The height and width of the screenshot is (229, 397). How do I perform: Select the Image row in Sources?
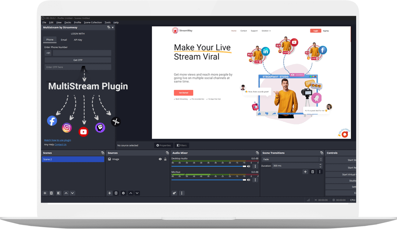pyautogui.click(x=138, y=159)
